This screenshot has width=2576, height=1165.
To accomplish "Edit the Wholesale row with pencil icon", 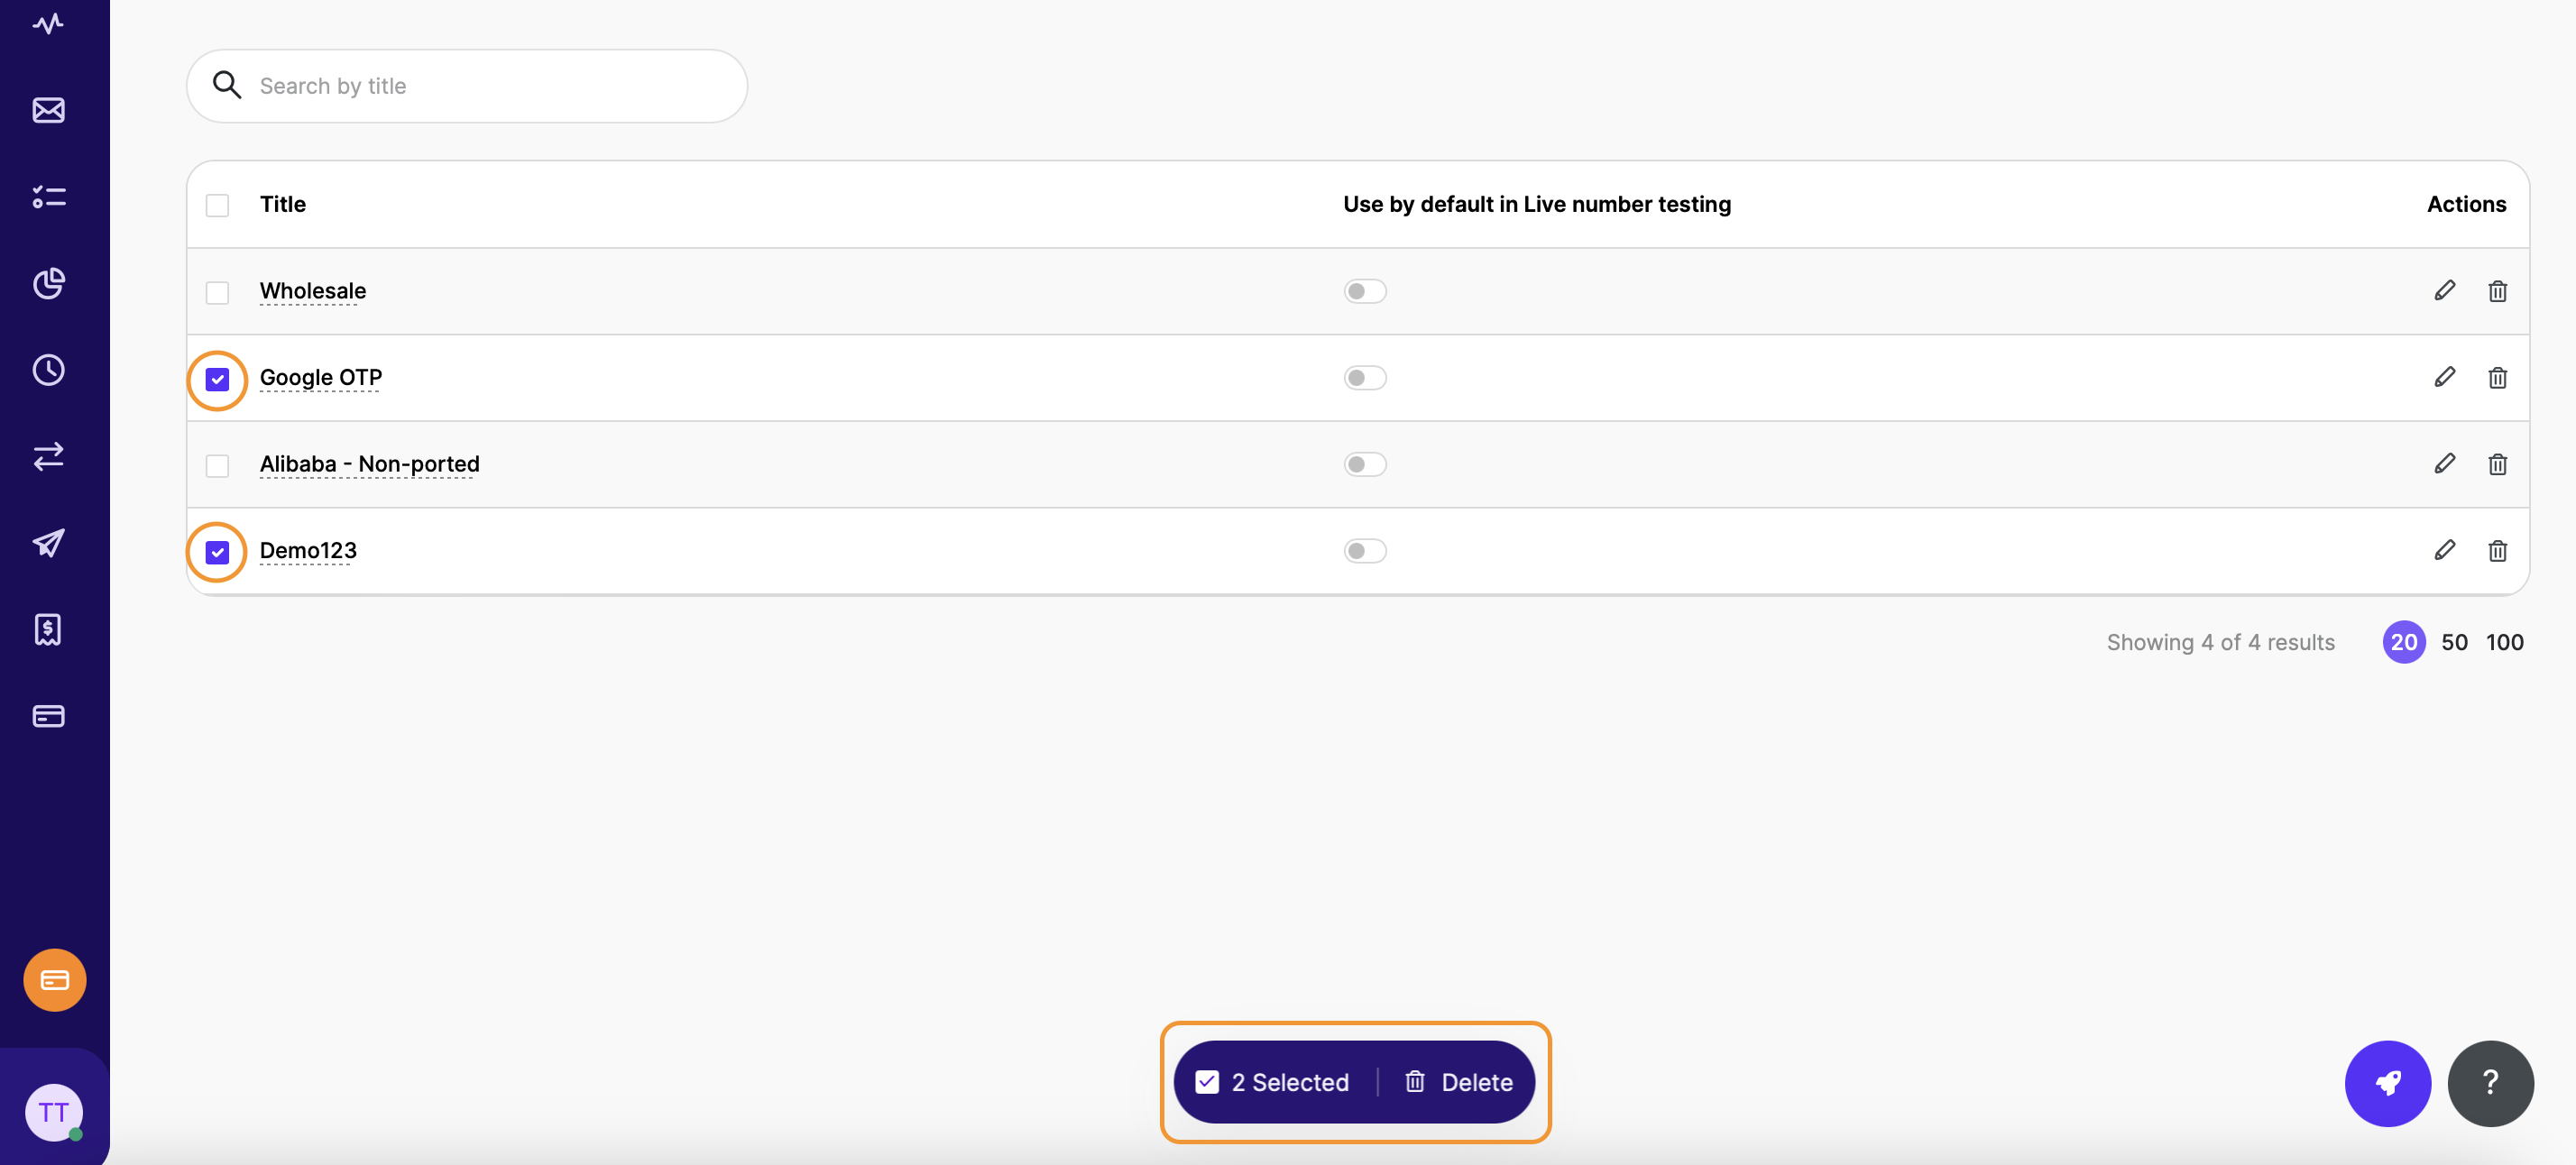I will pos(2444,291).
